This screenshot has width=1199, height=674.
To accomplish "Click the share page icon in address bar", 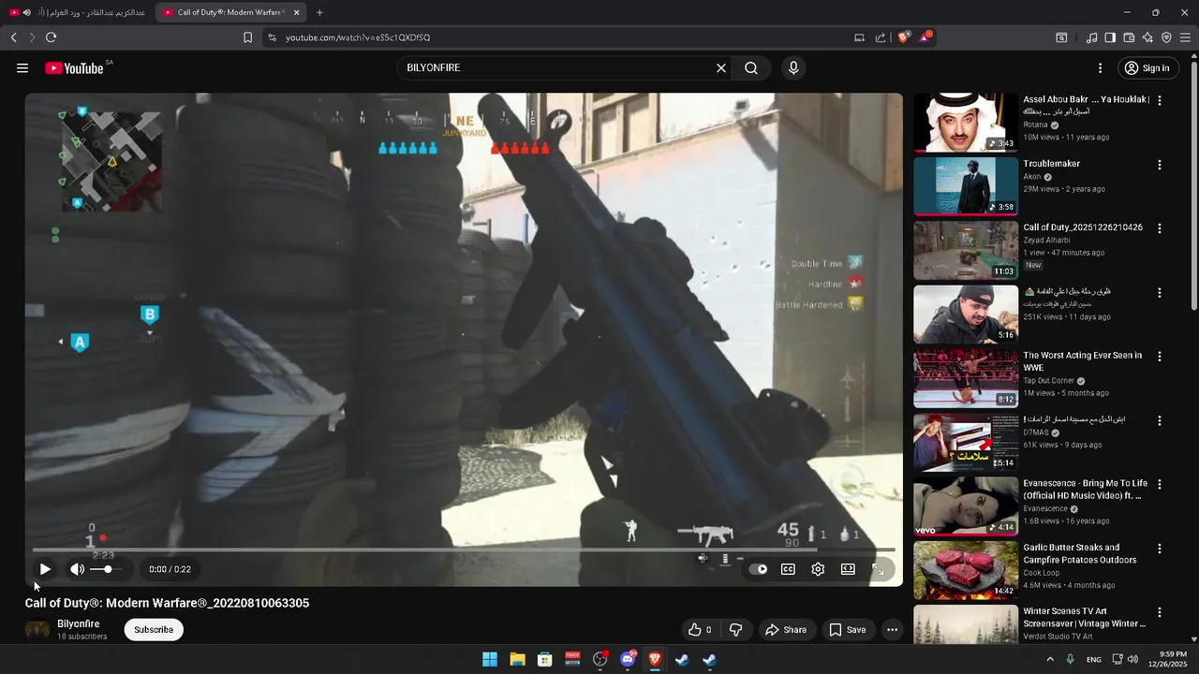I will 881,37.
